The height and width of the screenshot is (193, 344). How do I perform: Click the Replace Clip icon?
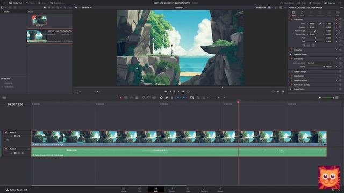point(154,98)
